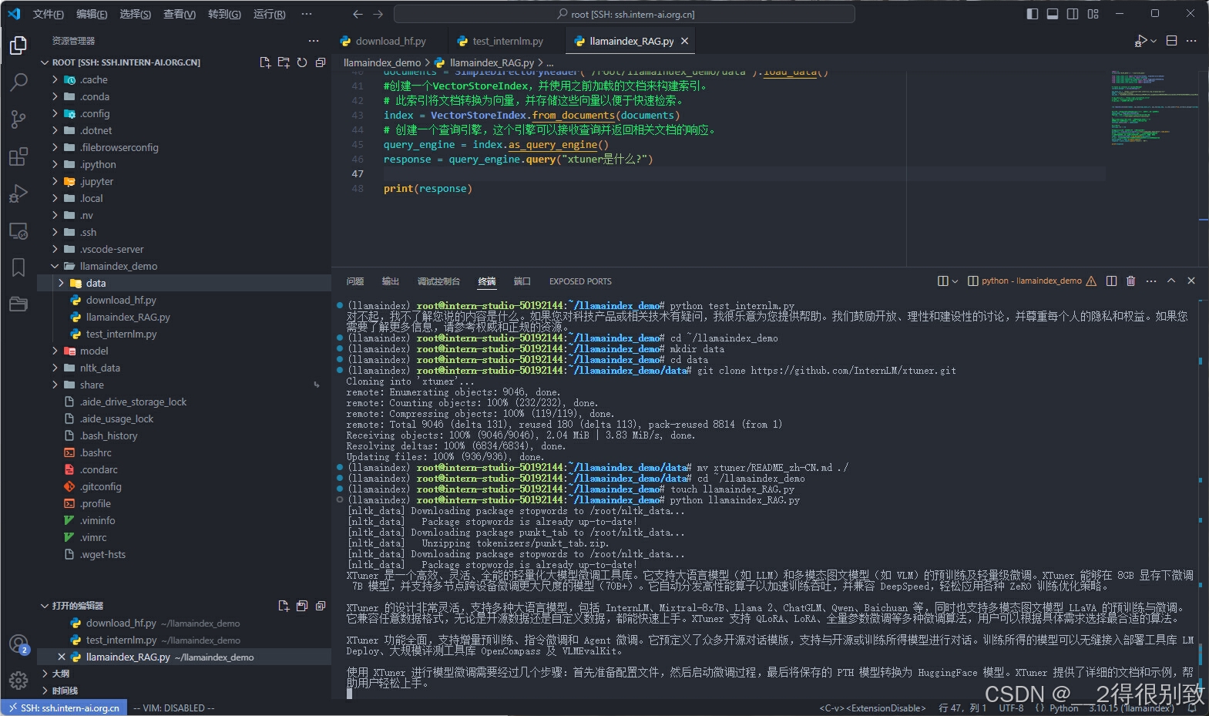Open Run and Debug view
Screen dimensions: 1209x716
18,193
